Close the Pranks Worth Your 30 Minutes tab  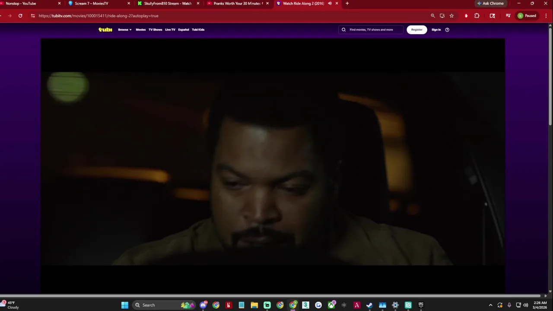coord(267,3)
